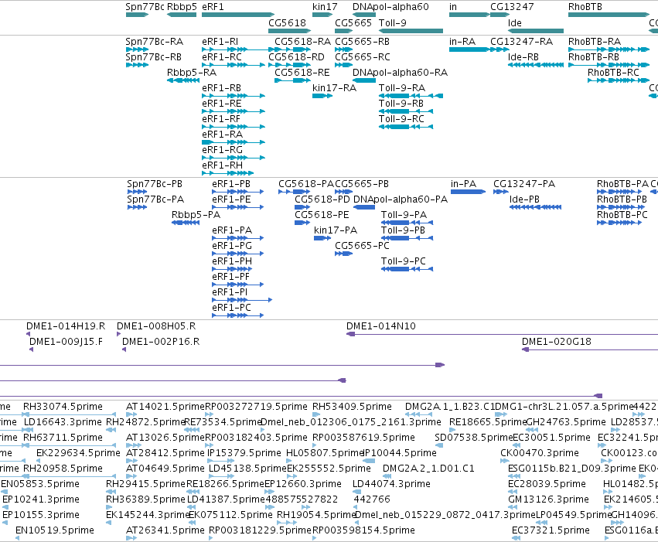This screenshot has height=542, width=658.
Task: Click the CG5618 gene label
Action: pyautogui.click(x=287, y=23)
